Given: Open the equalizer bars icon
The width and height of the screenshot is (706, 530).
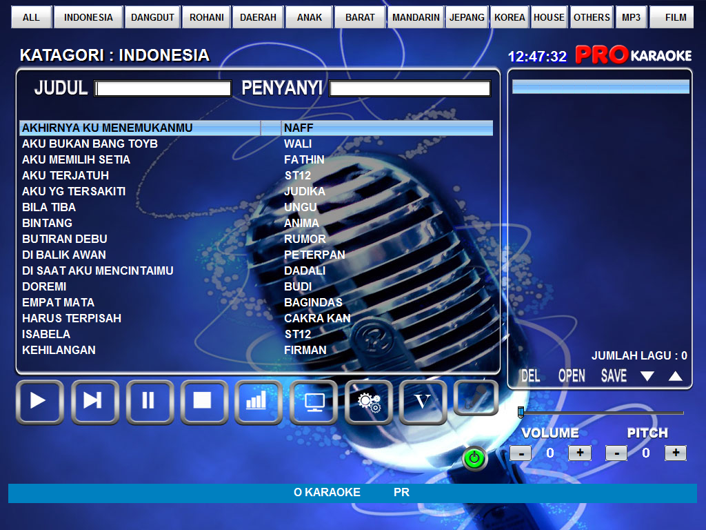Looking at the screenshot, I should (x=259, y=402).
